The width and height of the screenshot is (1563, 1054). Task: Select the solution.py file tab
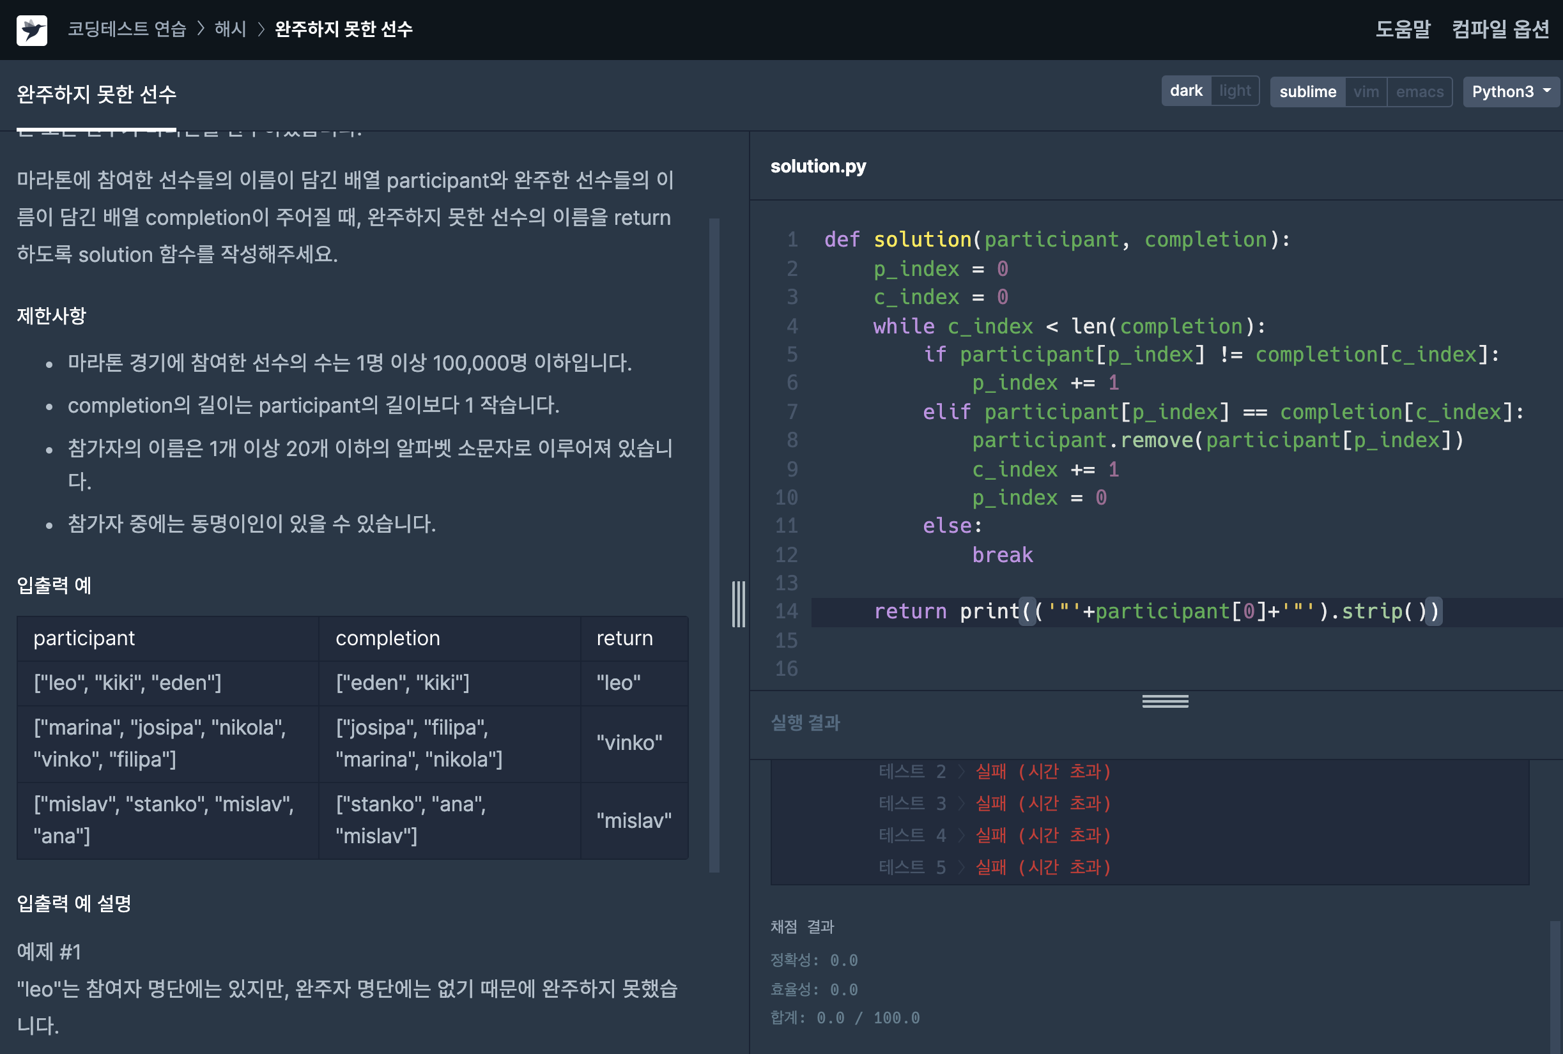coord(817,166)
